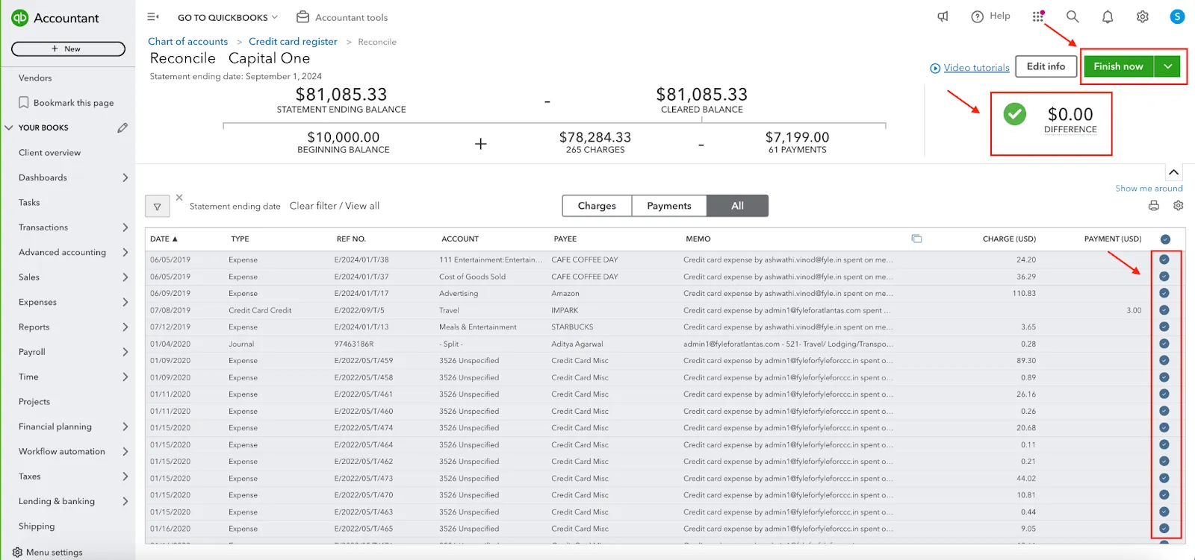Click the copy icon in Memo header

916,239
